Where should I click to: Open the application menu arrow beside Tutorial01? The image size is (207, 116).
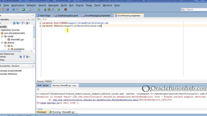pos(33,19)
